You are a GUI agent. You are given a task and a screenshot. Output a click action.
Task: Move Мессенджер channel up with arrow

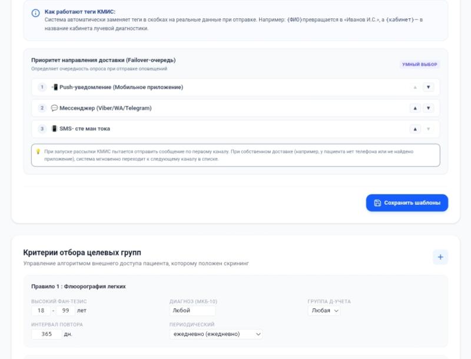tap(415, 108)
